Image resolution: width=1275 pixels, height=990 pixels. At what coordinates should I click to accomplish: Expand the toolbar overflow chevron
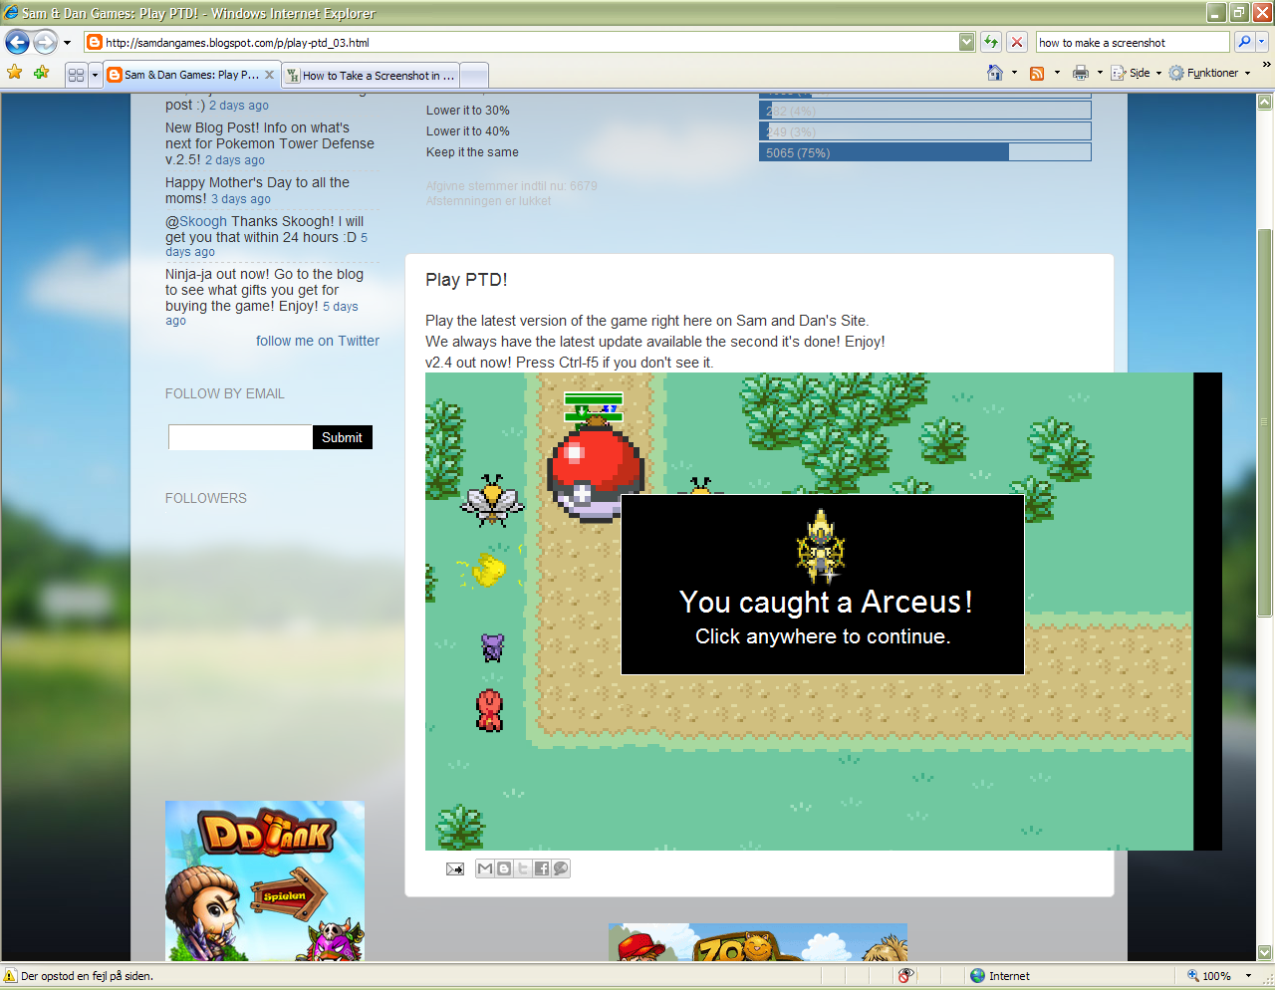click(x=1266, y=65)
